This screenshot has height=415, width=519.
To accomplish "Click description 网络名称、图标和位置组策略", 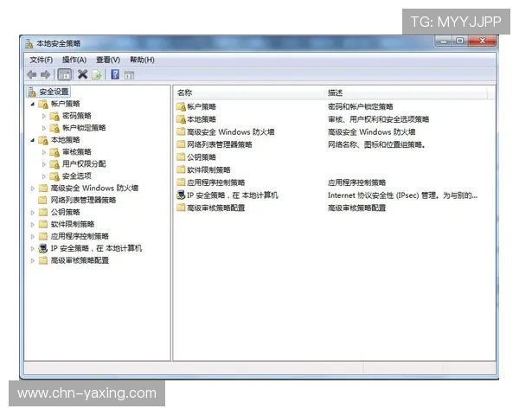I will (376, 144).
